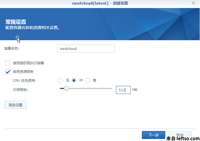Click the memory limit slider handle

pos(66,88)
